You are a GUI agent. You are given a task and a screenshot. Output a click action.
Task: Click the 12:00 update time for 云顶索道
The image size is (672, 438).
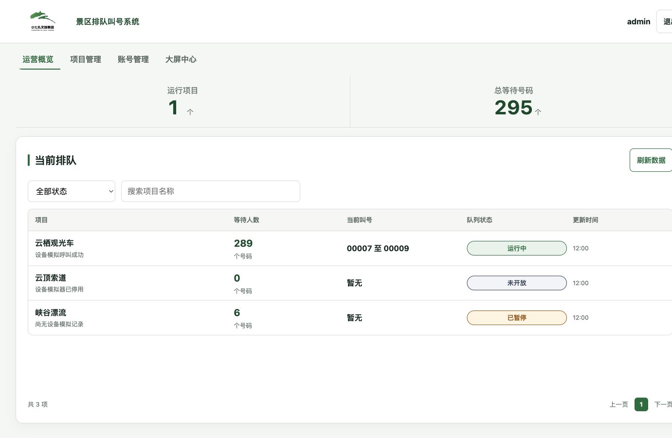coord(581,283)
